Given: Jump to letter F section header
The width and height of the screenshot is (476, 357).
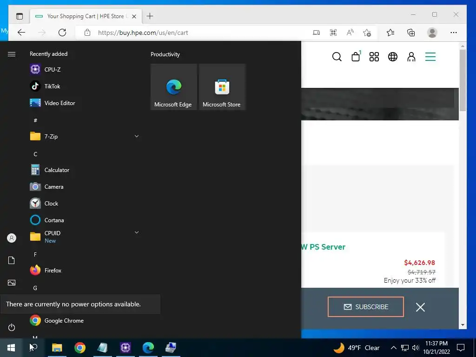Looking at the screenshot, I should [35, 255].
